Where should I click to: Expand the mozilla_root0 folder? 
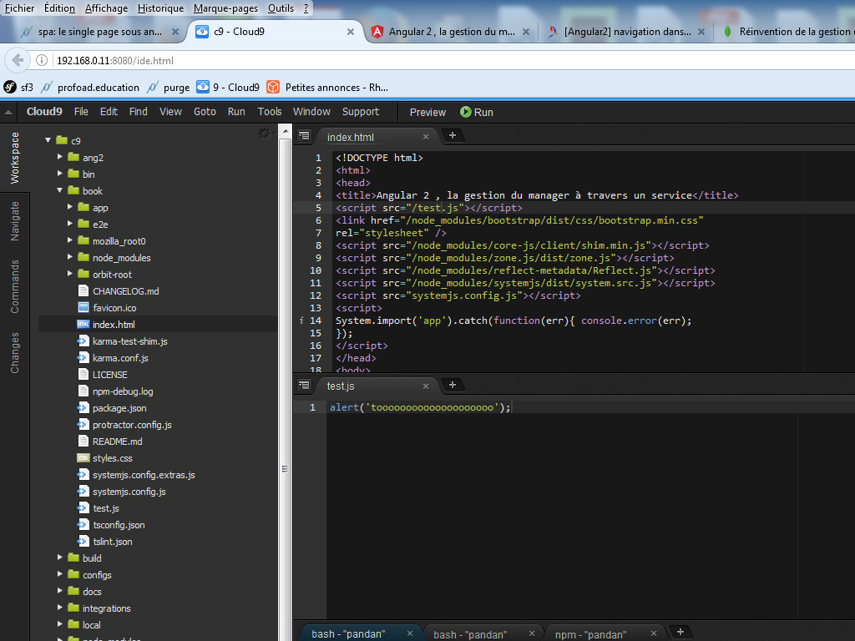point(70,241)
